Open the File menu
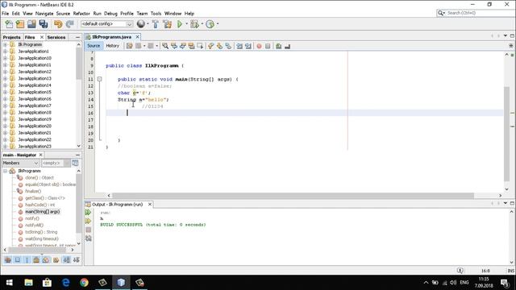 6,14
